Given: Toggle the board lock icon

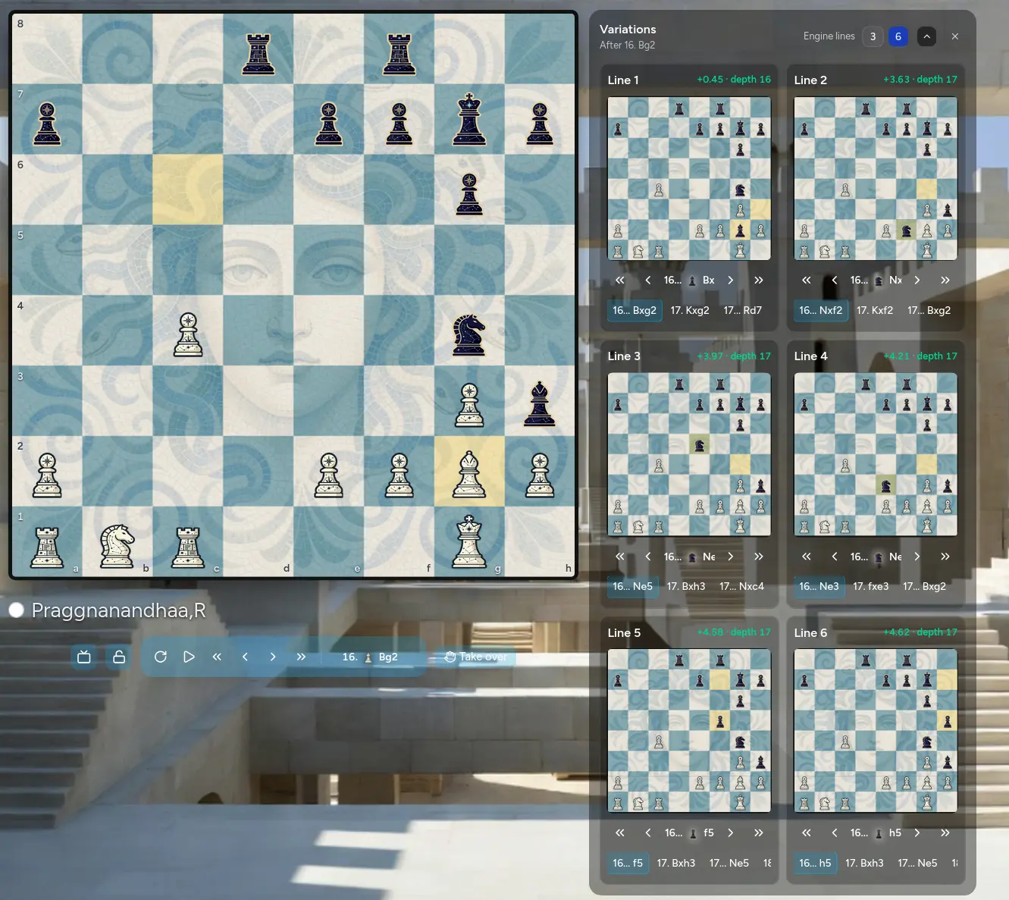Looking at the screenshot, I should point(119,657).
